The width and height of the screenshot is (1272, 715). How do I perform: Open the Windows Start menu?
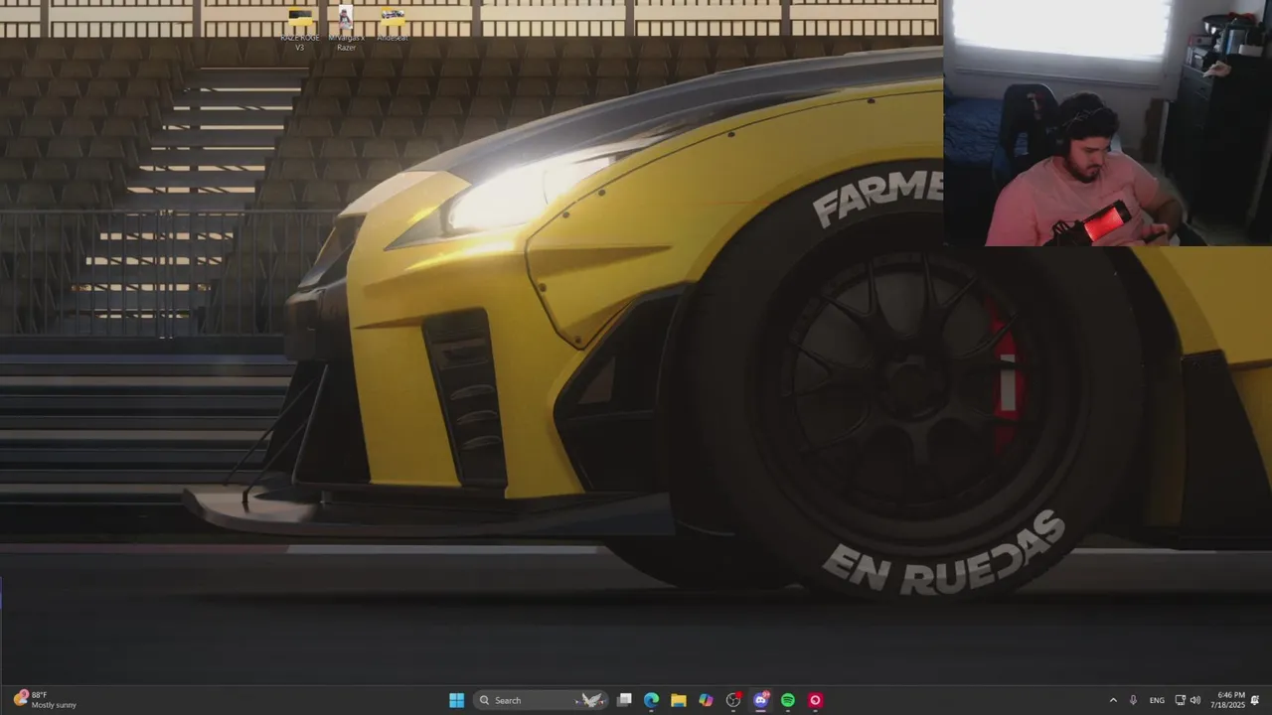(x=456, y=700)
